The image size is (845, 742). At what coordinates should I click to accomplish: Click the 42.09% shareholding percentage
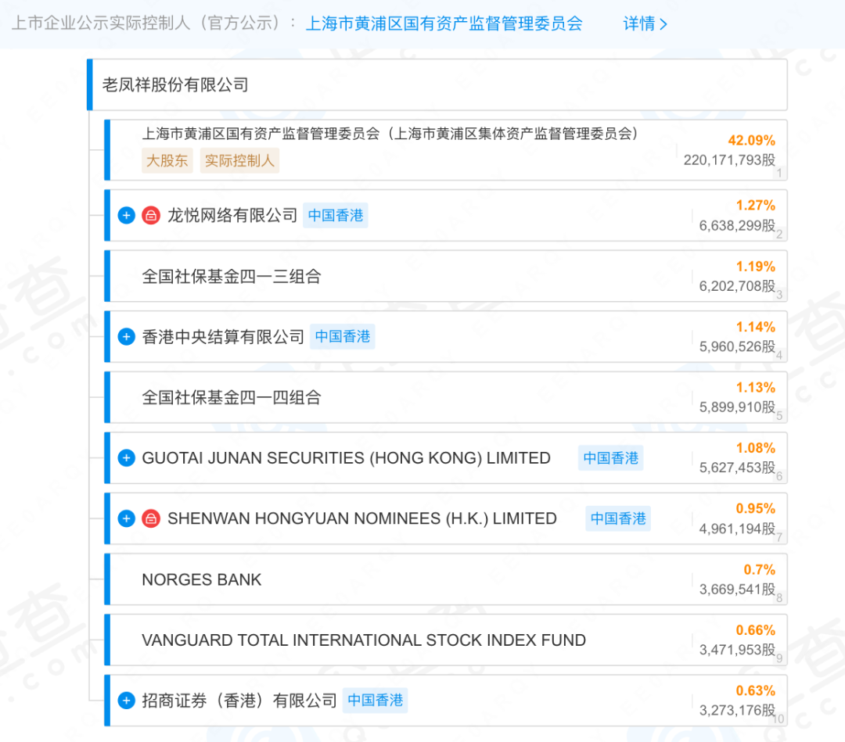(x=751, y=141)
